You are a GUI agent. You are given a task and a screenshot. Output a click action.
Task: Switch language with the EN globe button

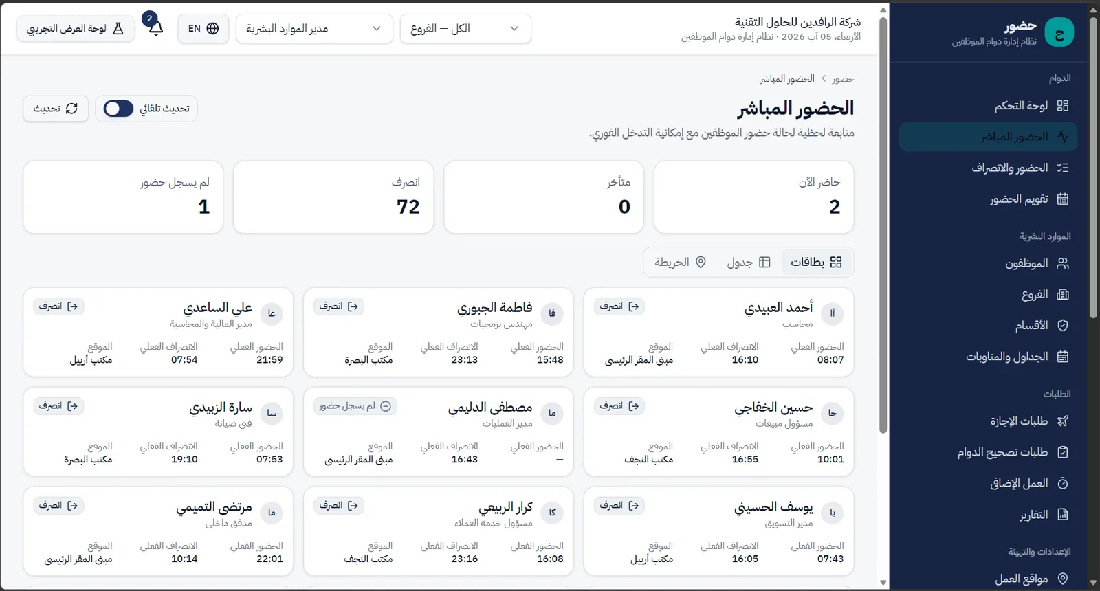[203, 28]
